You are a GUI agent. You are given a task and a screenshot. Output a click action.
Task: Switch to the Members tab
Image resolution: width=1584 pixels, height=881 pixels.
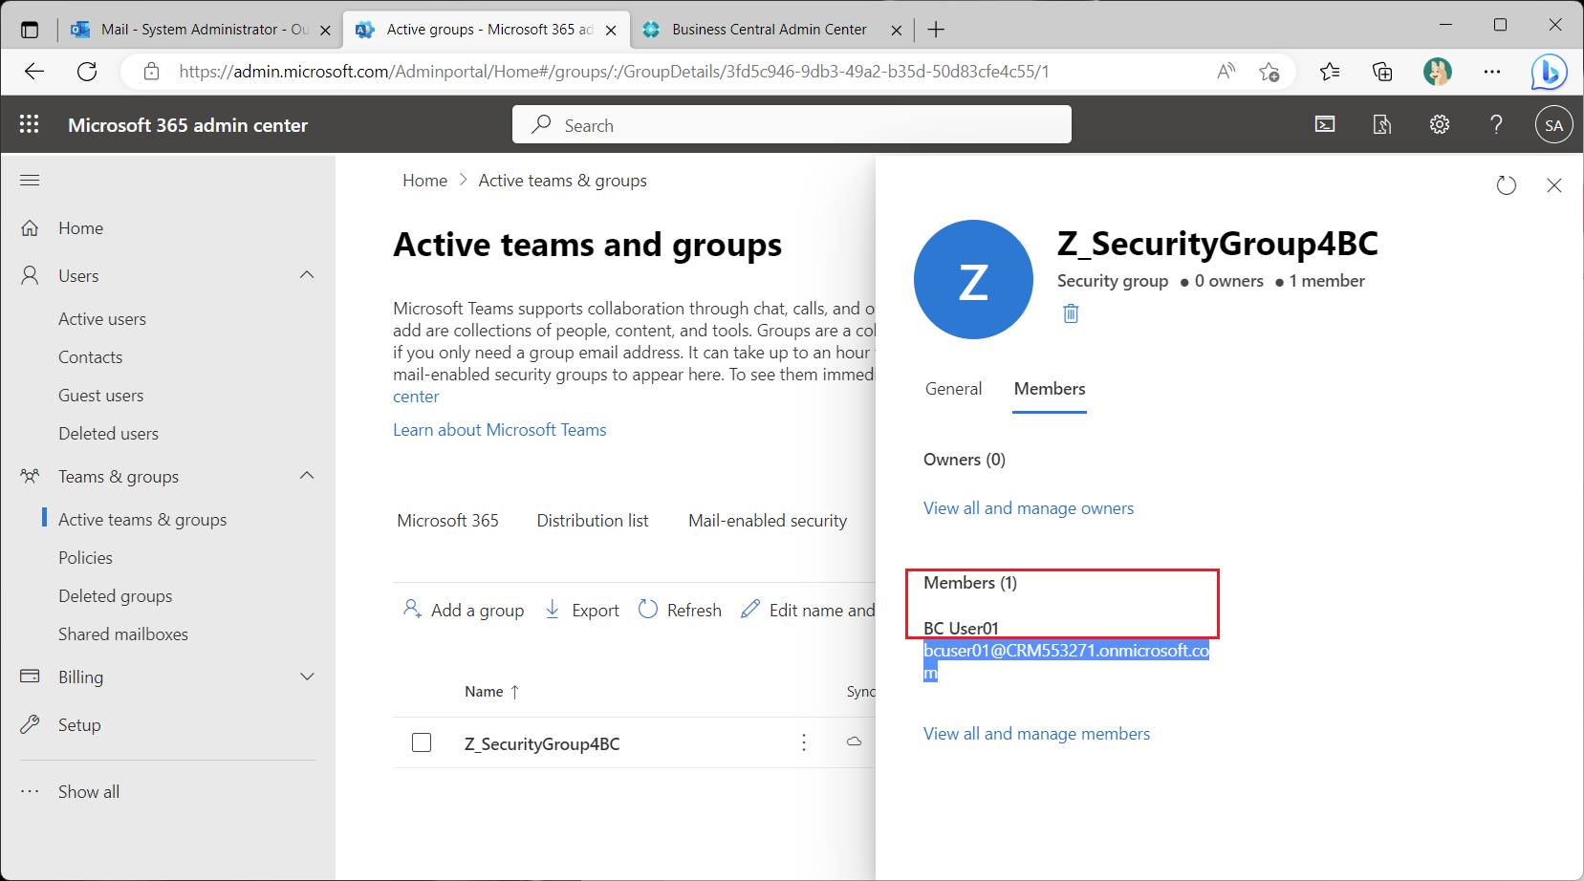point(1049,389)
